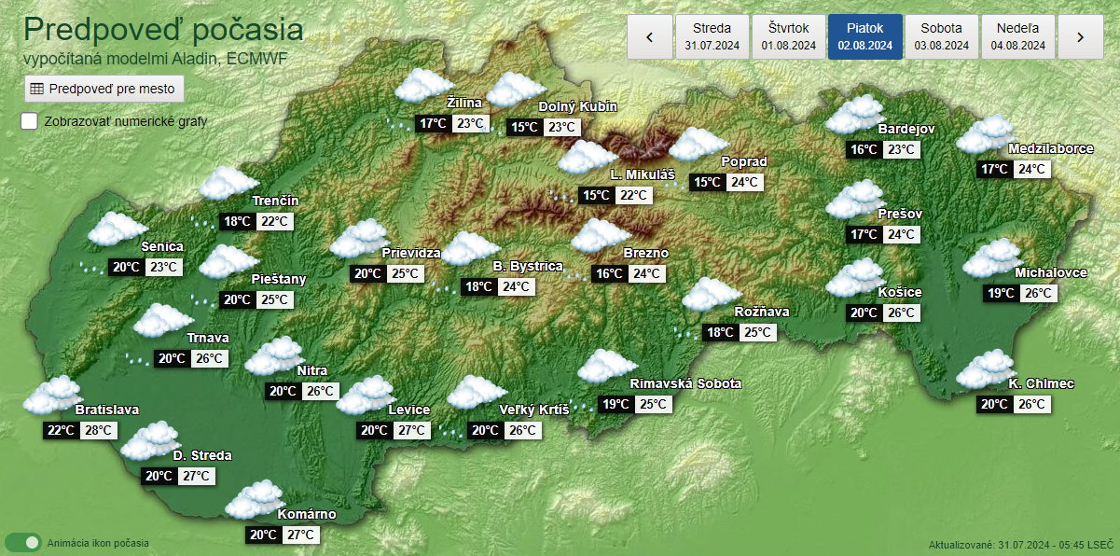This screenshot has height=556, width=1120.
Task: Go to previous days with left chevron
Action: [650, 37]
